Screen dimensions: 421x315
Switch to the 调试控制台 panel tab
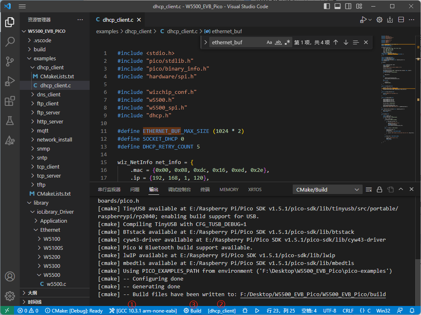click(179, 189)
